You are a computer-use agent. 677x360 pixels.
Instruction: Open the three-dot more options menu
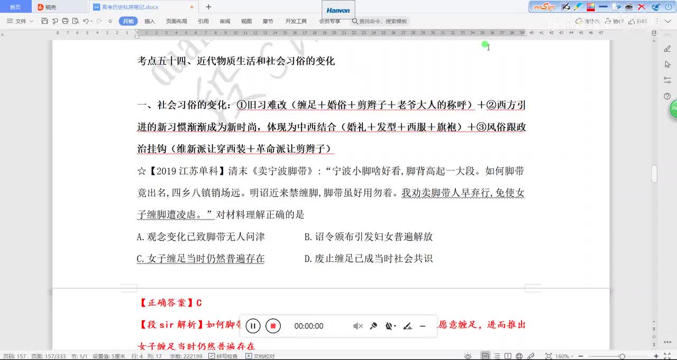click(x=657, y=21)
